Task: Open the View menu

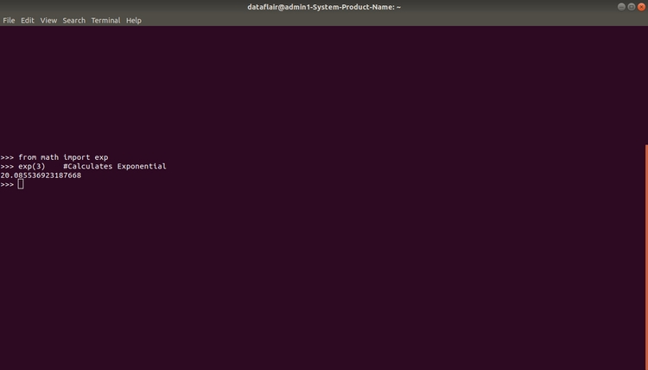Action: click(48, 20)
